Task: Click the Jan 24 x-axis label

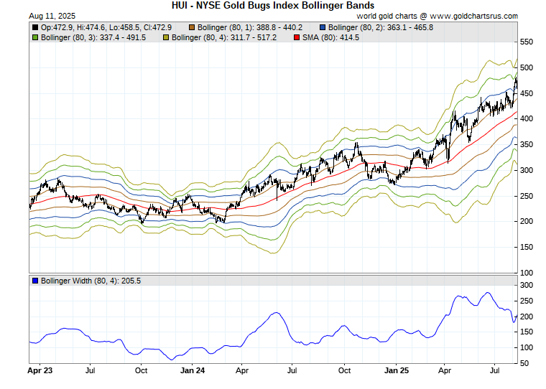Action: coord(193,372)
